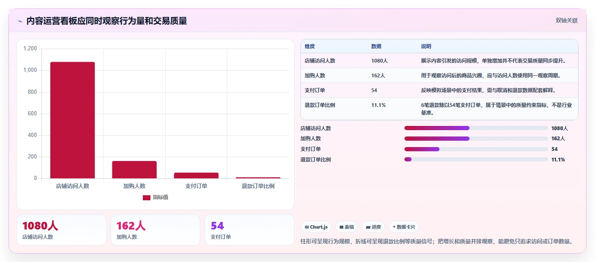Click the description beginning 6笔退款除以54笔支付订单

[497, 109]
